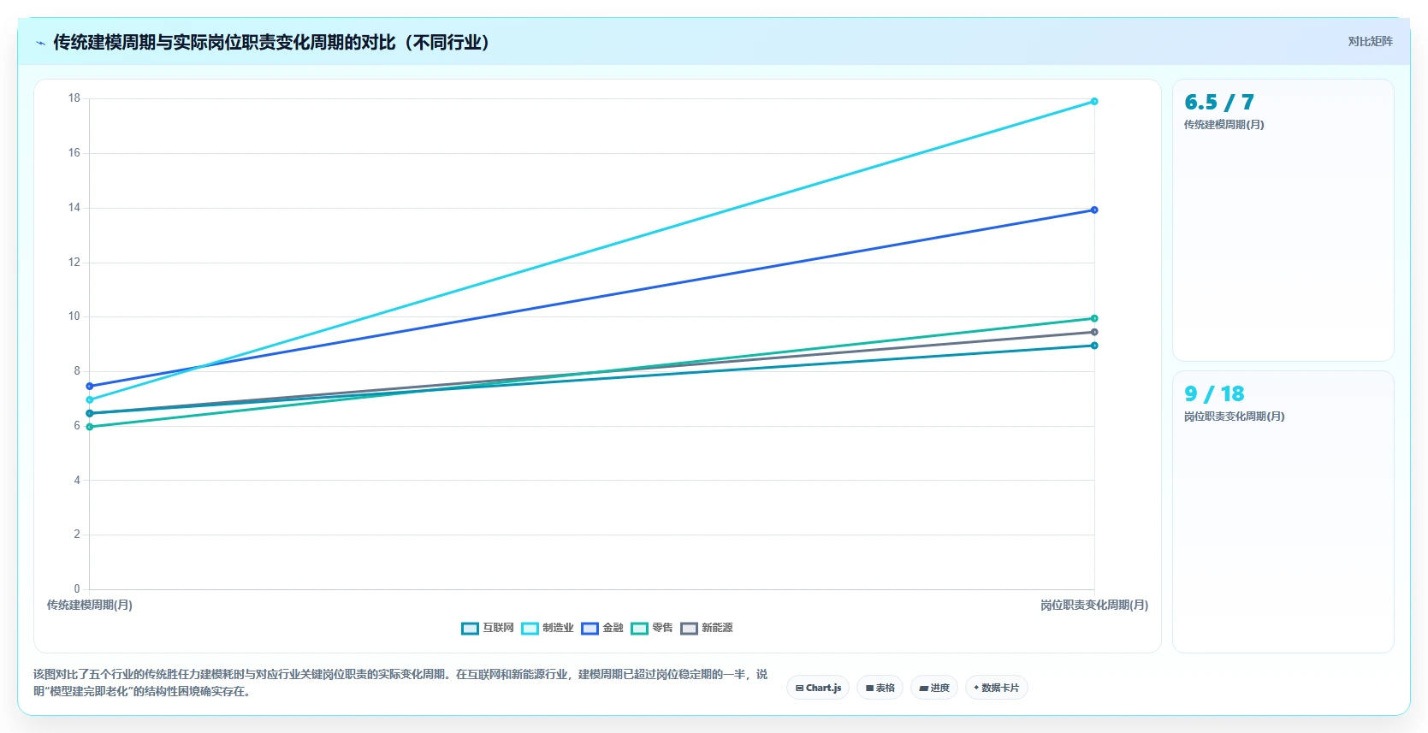The height and width of the screenshot is (733, 1428).
Task: Select the 互联网 endpoint at 9
Action: (1094, 346)
